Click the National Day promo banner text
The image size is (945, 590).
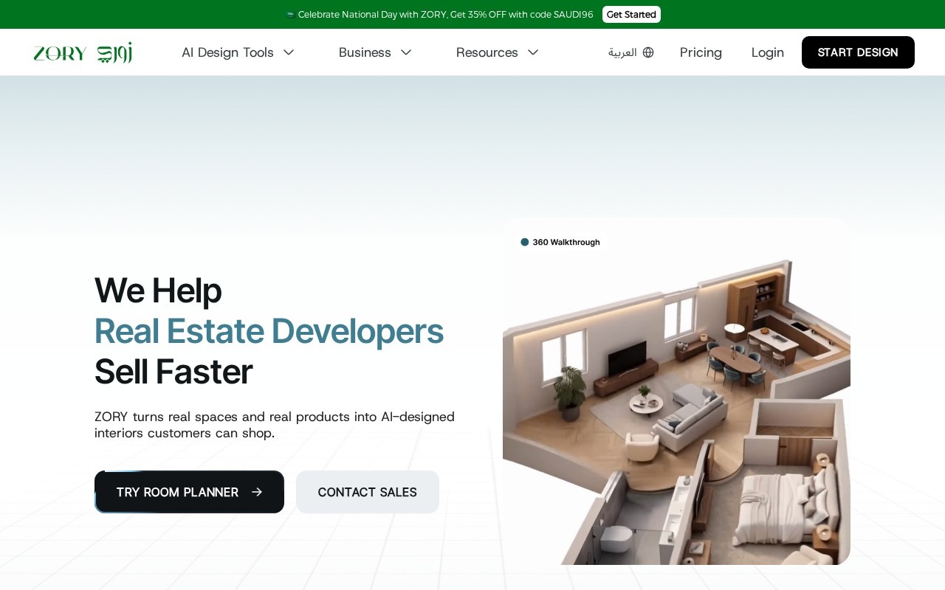(445, 15)
